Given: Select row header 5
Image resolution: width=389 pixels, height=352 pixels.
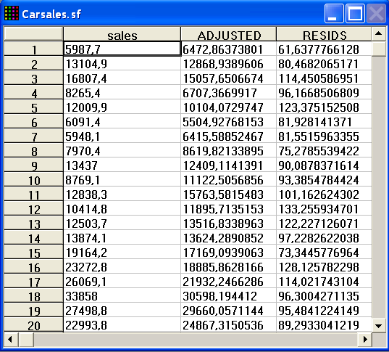Looking at the screenshot, I should 33,107.
